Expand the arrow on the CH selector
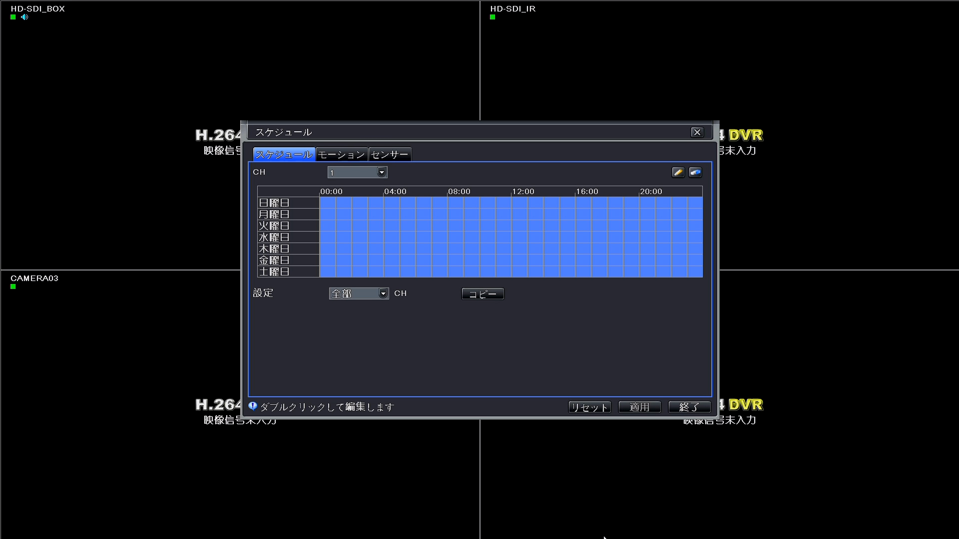The width and height of the screenshot is (959, 539). coord(381,172)
